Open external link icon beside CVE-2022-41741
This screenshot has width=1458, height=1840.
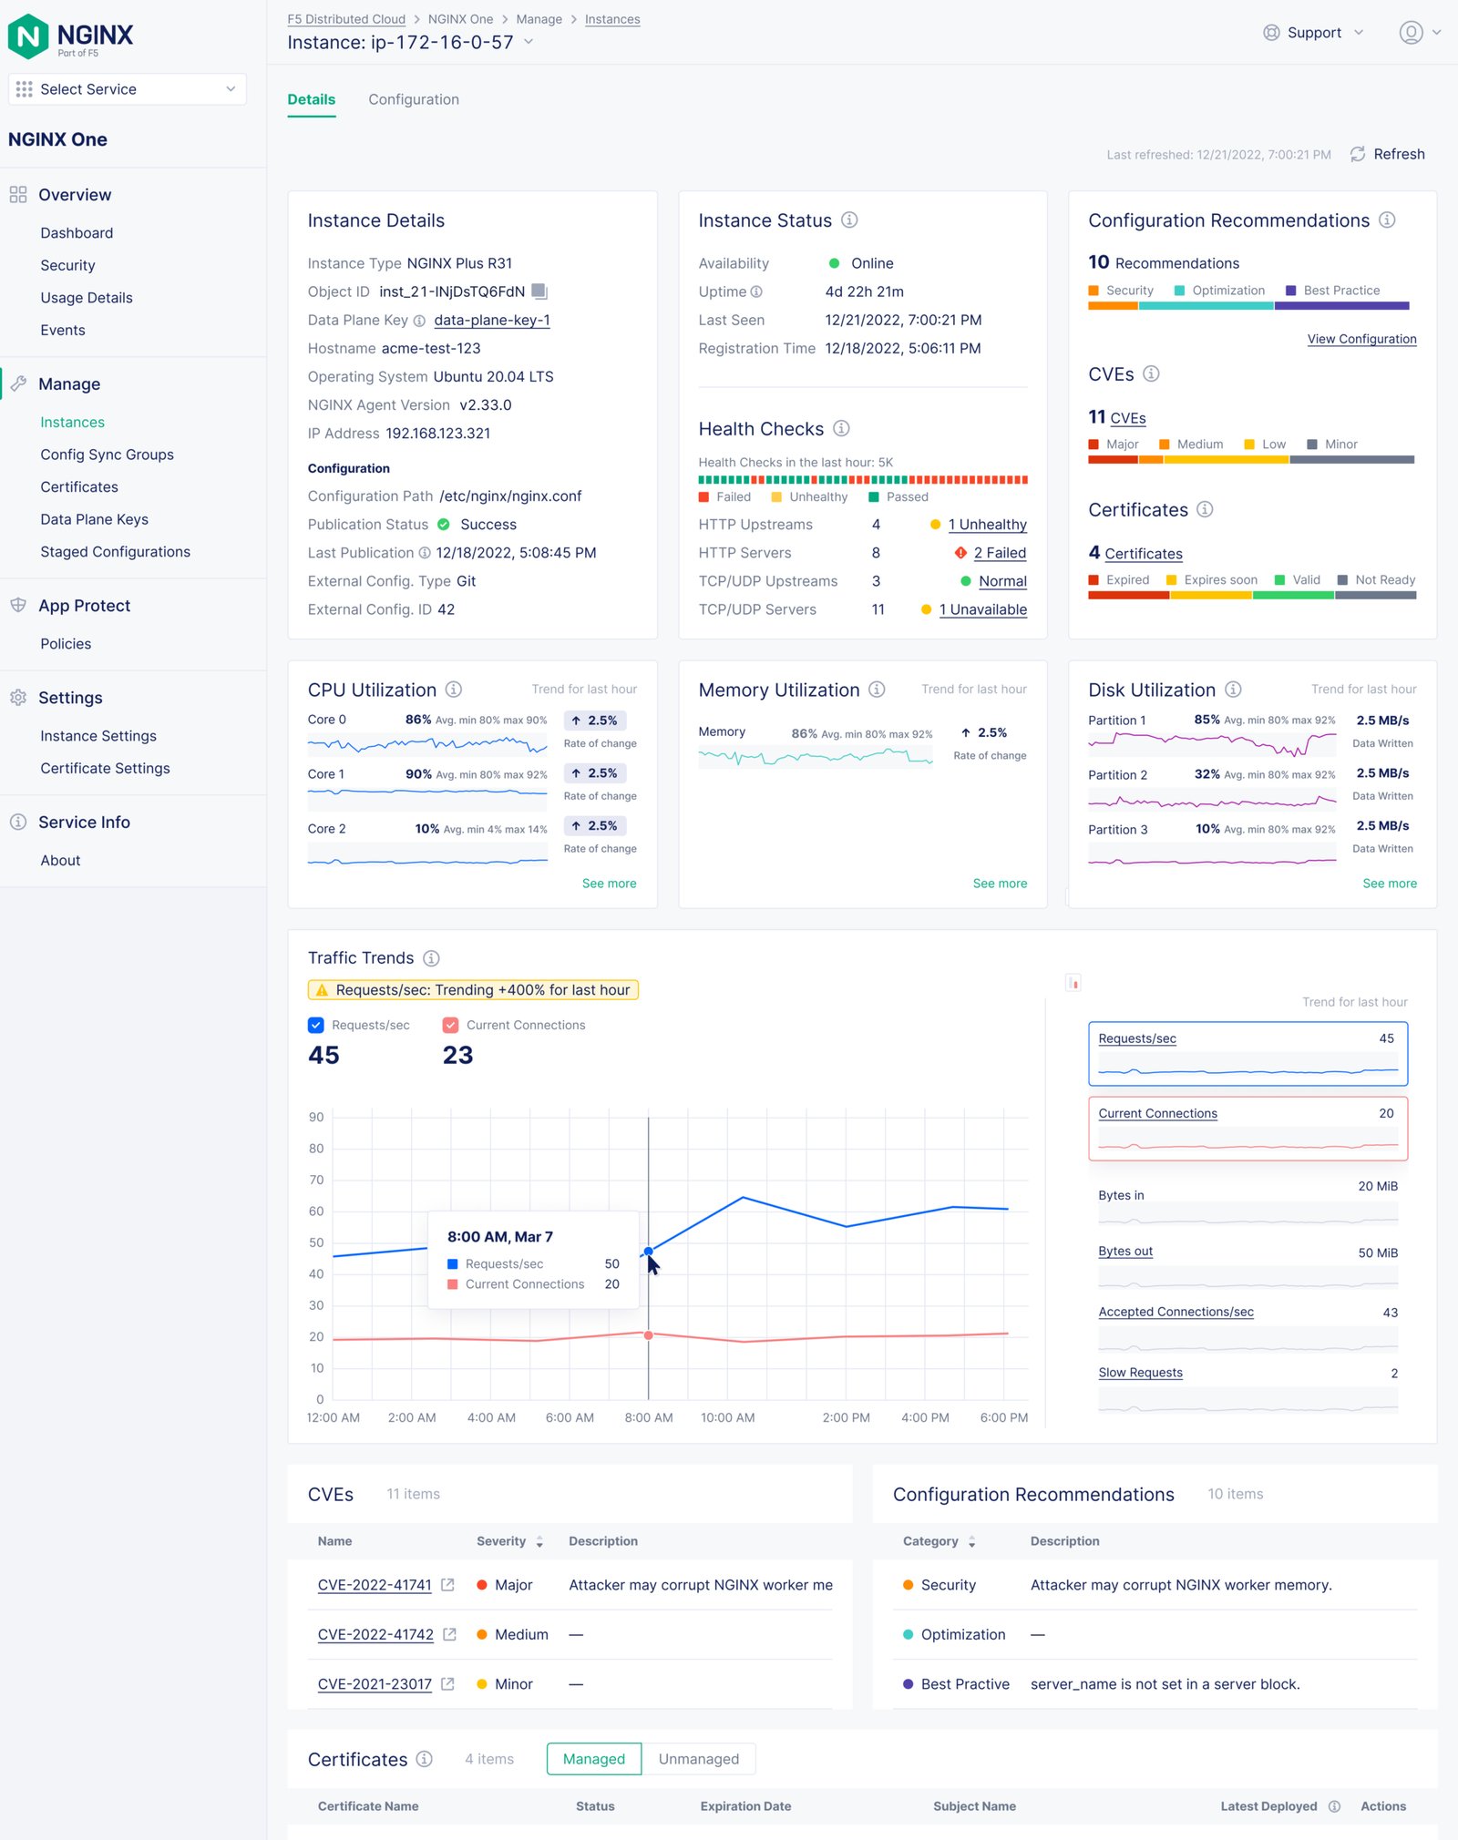[447, 1585]
